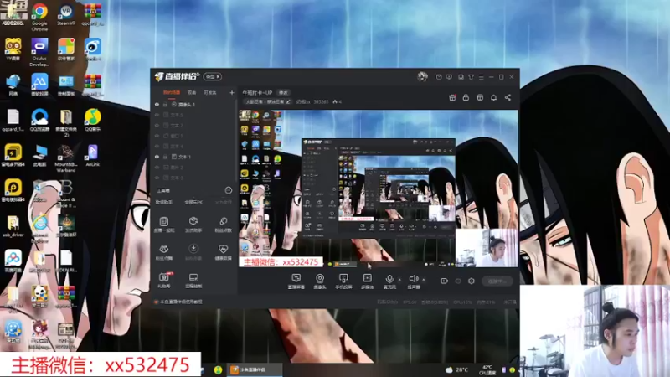670x377 pixels.
Task: Open QQ音乐 desktop icon
Action: [x=92, y=120]
